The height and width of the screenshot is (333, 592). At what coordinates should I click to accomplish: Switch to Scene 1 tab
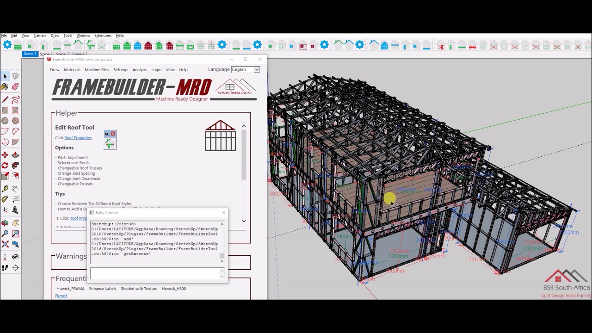point(30,54)
